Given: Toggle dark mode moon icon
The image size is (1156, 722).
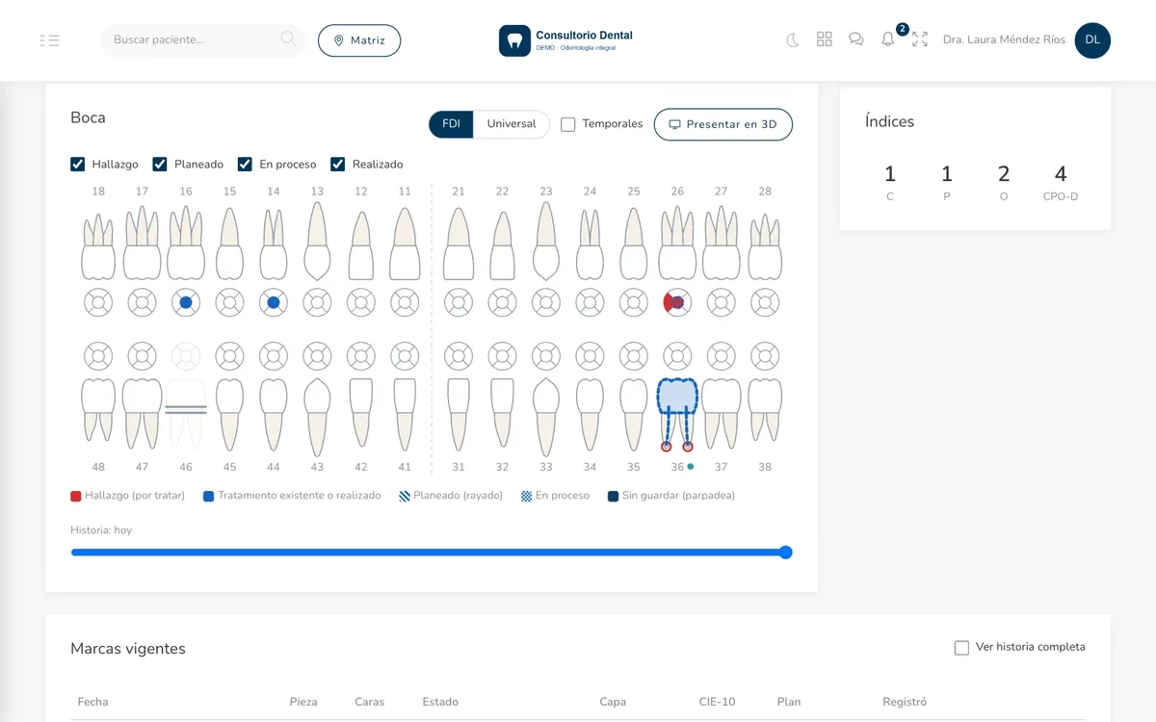Looking at the screenshot, I should click(793, 40).
